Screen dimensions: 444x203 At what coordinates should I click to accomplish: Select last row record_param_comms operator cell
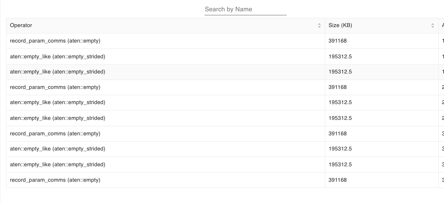point(55,180)
